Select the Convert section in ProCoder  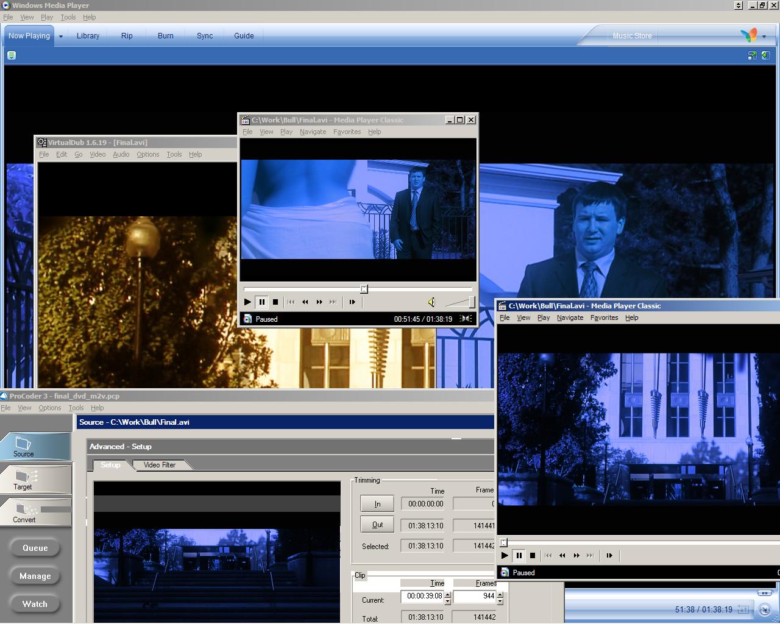pos(36,512)
